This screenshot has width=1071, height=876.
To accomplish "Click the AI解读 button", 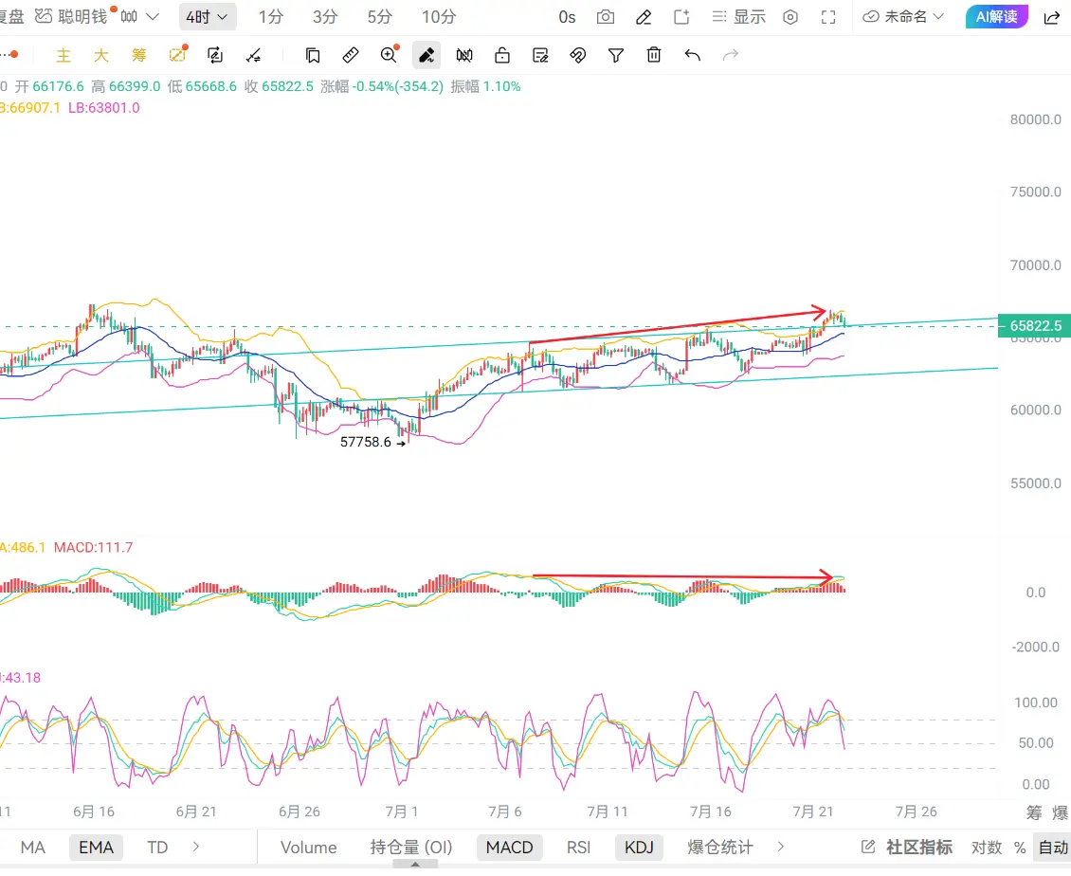I will click(x=996, y=17).
